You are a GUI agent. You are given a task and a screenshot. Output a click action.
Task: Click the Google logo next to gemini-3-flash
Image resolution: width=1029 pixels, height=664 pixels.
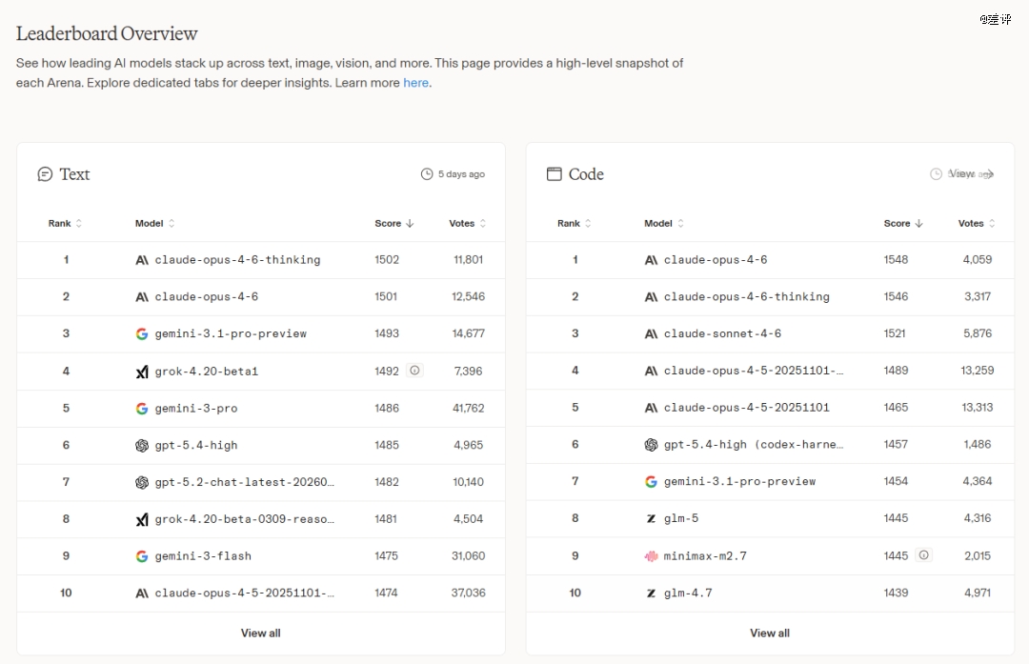(x=142, y=556)
